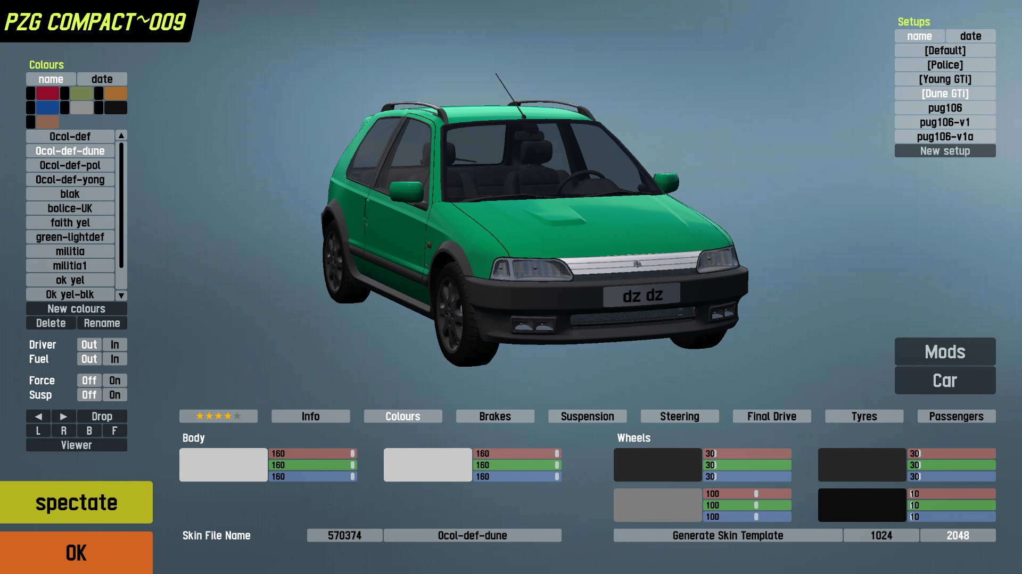Screen dimensions: 1022x574
Task: Switch Susp display Off
Action: click(x=89, y=395)
